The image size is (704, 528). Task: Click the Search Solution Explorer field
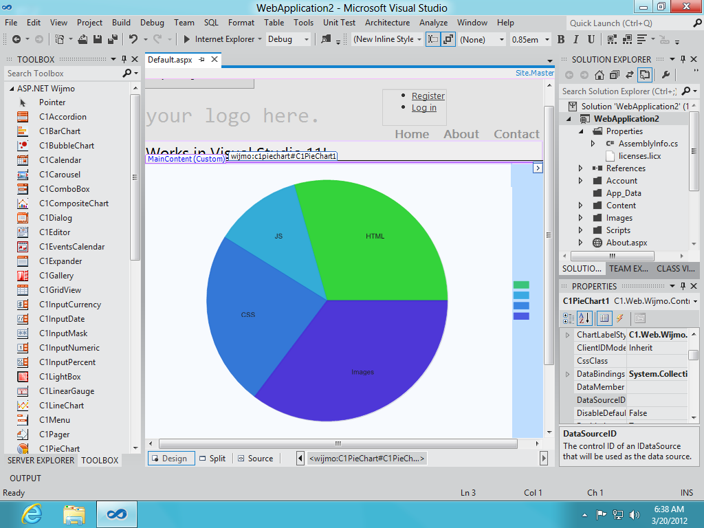click(619, 91)
